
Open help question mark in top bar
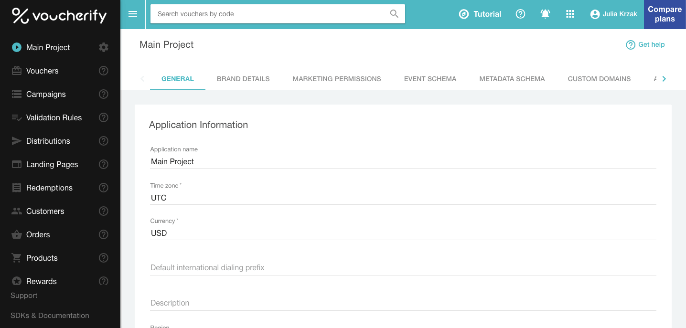point(521,14)
